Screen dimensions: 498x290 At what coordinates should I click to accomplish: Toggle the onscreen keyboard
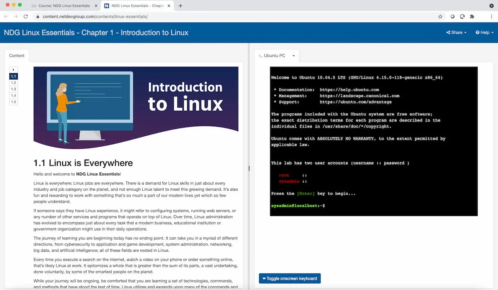pos(289,278)
